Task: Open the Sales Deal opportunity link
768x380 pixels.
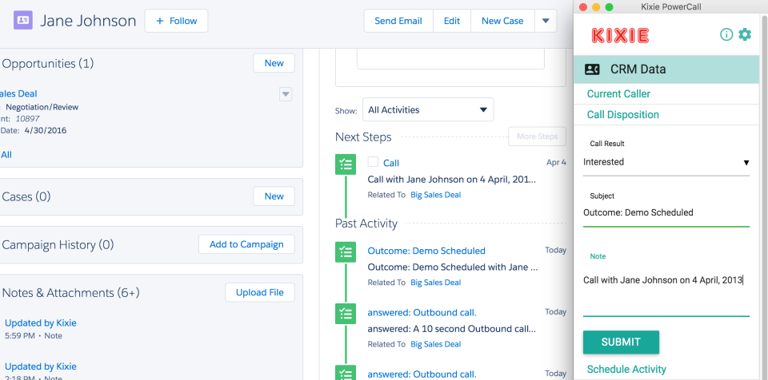Action: pos(18,94)
